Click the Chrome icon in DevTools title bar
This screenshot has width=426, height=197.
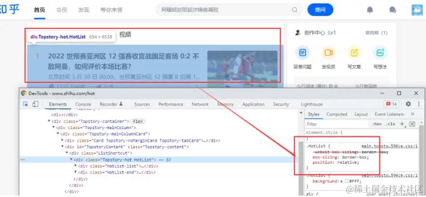point(24,93)
